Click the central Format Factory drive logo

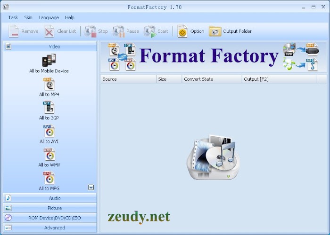click(213, 157)
